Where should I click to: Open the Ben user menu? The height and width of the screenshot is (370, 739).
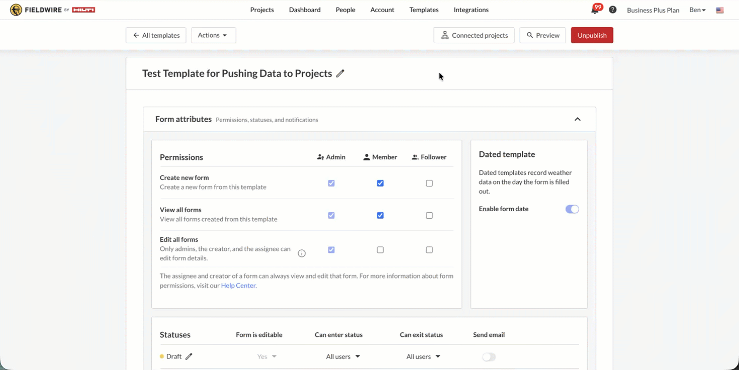pos(697,10)
